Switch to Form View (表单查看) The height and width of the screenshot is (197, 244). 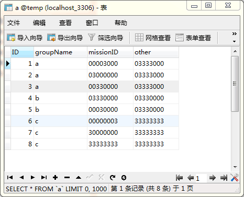click(193, 38)
